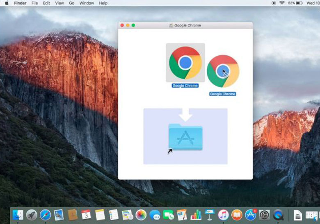320x224 pixels.
Task: Open the View menu
Action: click(x=59, y=3)
